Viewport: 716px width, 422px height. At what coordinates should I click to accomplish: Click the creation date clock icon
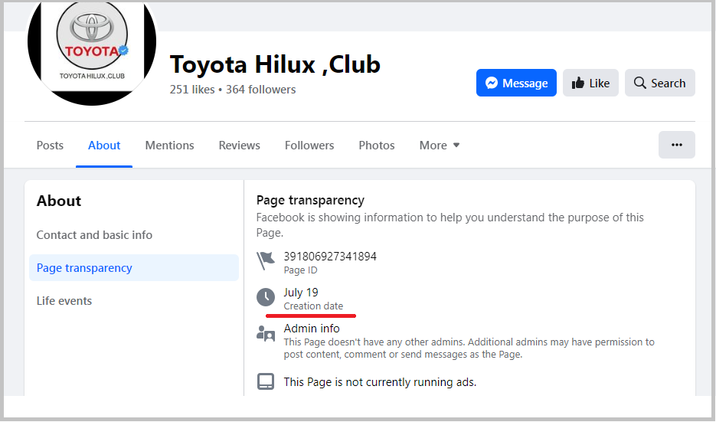coord(265,297)
